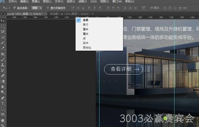Select the History Brush tool
Image resolution: width=199 pixels, height=127 pixels.
click(x=3, y=70)
